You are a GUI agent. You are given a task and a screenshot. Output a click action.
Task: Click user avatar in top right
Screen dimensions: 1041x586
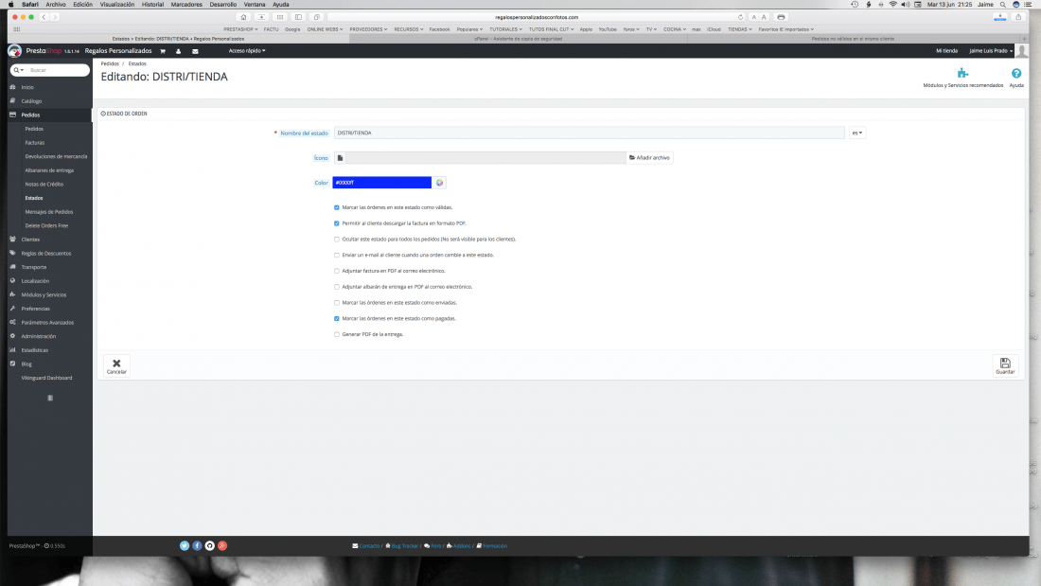[x=1022, y=51]
